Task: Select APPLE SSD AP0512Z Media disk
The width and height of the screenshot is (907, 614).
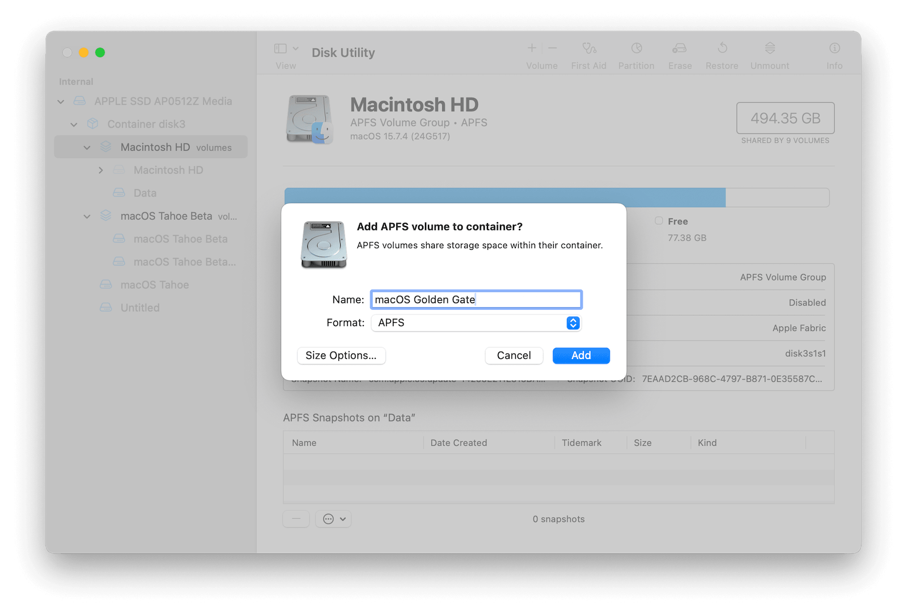Action: tap(163, 101)
